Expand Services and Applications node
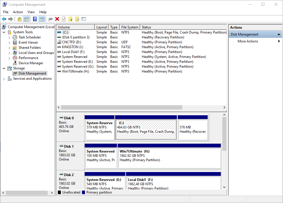Viewport: 283px width, 203px height. click(x=4, y=79)
